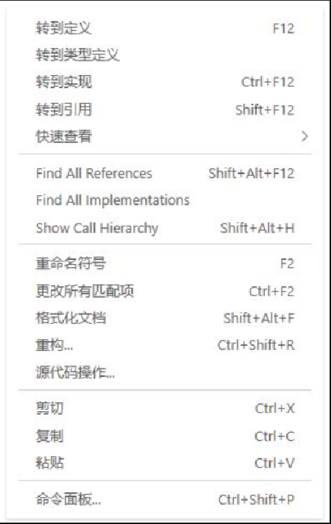Open the 重构... refactor option
Screen dimensions: 331x524
(165, 345)
